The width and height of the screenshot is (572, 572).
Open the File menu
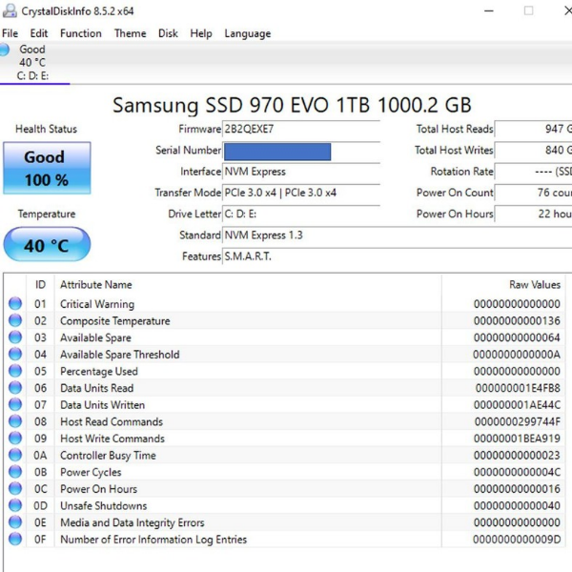click(x=10, y=33)
